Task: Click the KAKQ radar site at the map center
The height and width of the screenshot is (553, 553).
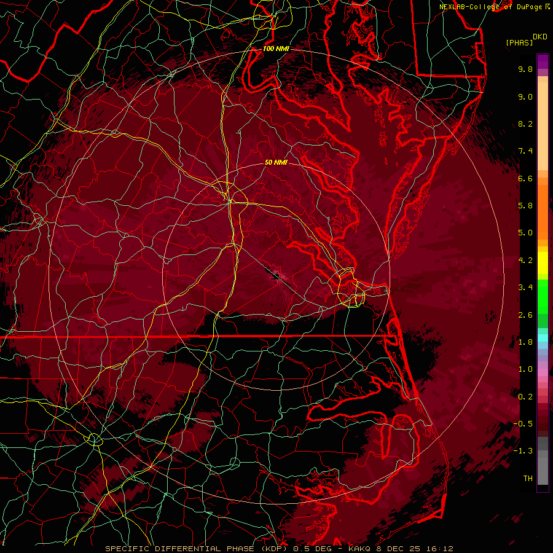Action: point(276,276)
